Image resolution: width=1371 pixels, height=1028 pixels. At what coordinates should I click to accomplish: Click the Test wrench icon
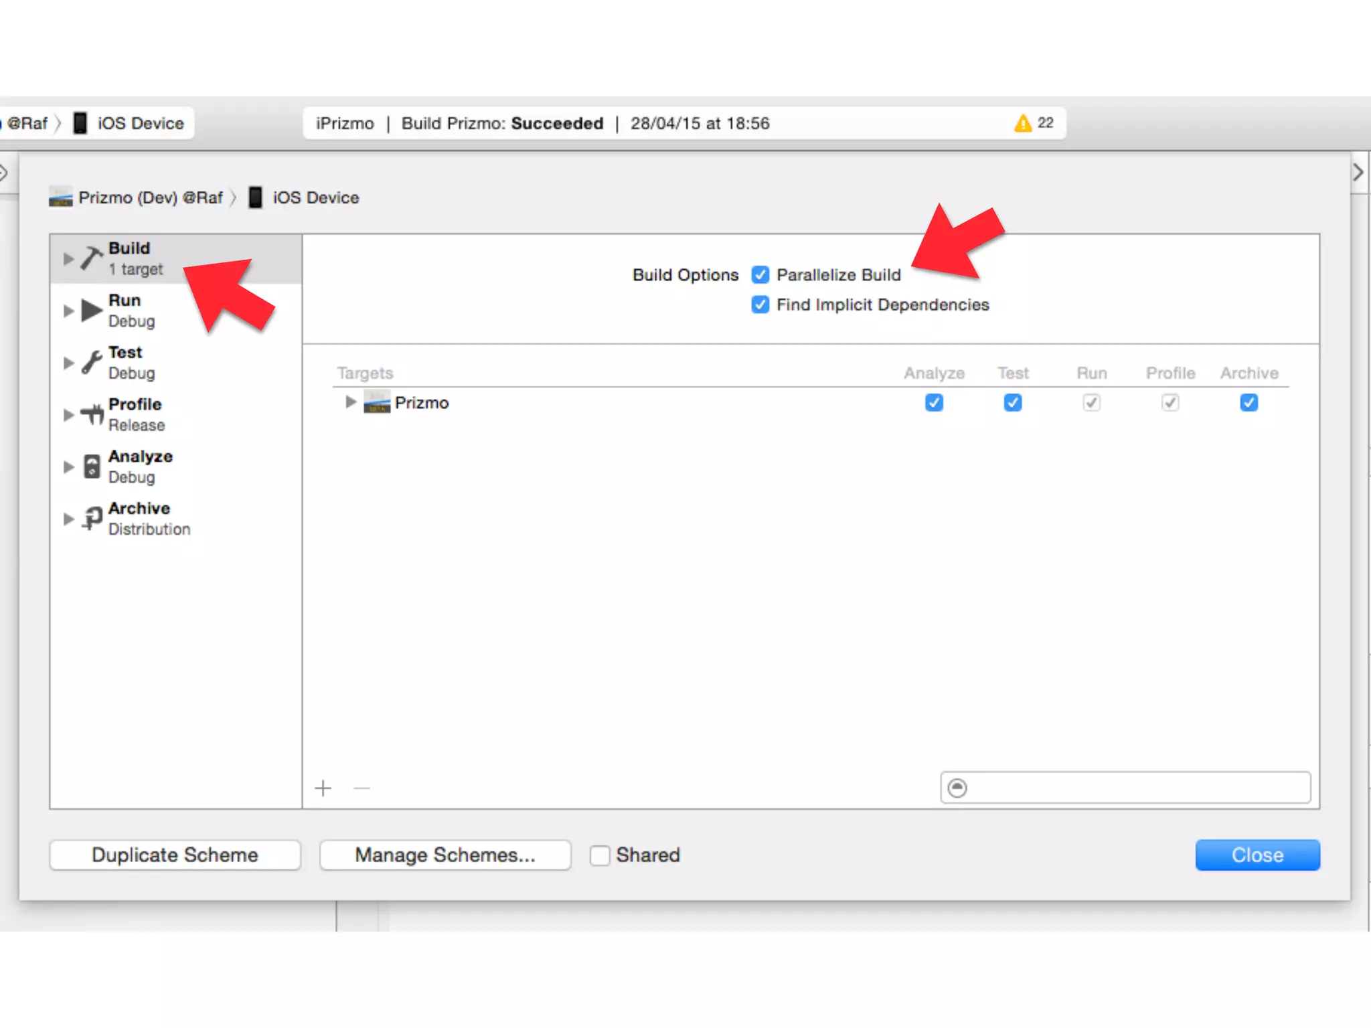(x=92, y=362)
